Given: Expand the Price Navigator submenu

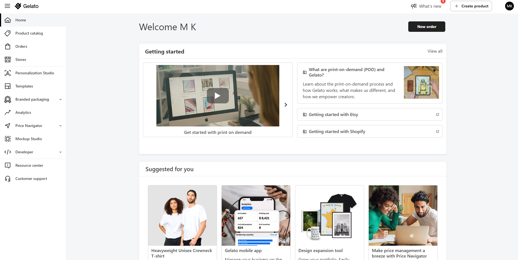Looking at the screenshot, I should [60, 126].
